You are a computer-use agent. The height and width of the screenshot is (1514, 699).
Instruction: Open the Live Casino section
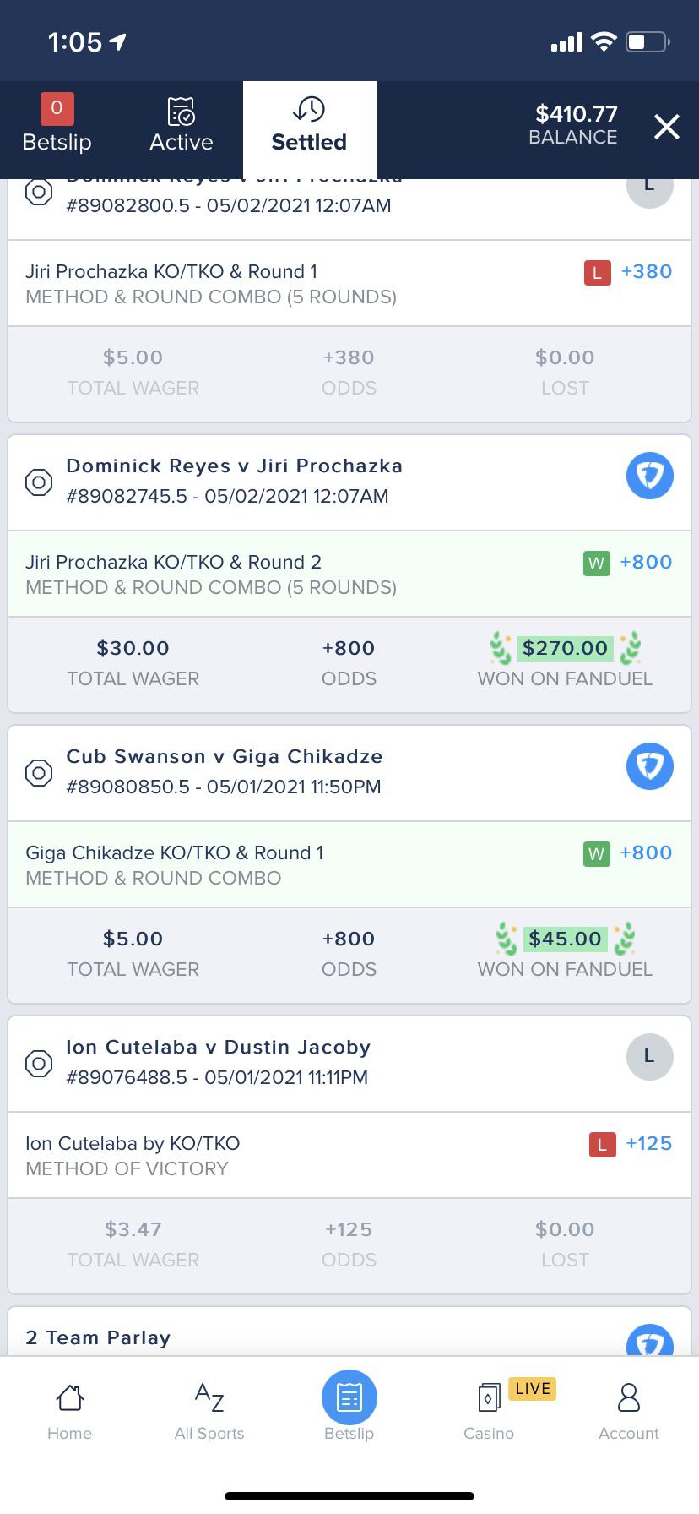point(490,1413)
